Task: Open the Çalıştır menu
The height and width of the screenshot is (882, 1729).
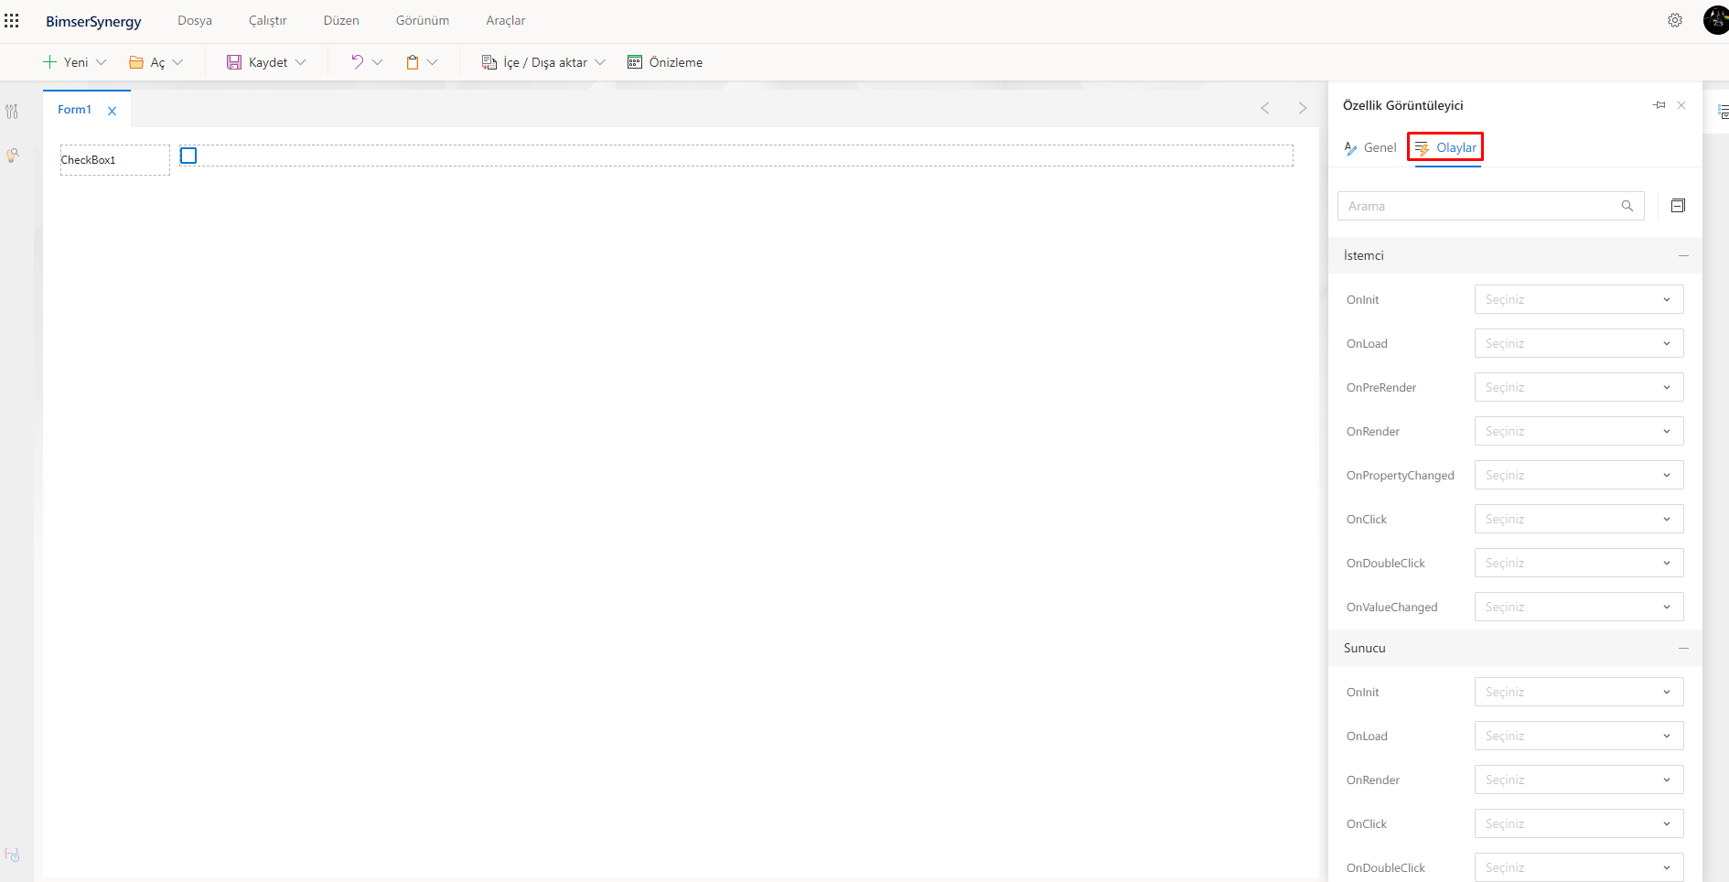Action: click(x=268, y=20)
